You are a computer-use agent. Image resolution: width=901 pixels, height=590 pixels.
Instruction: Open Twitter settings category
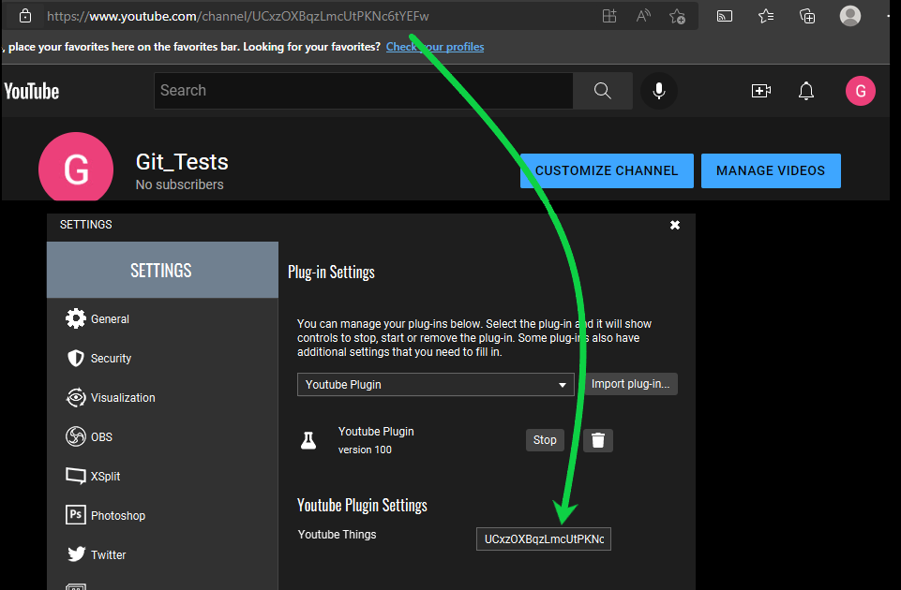(x=162, y=555)
